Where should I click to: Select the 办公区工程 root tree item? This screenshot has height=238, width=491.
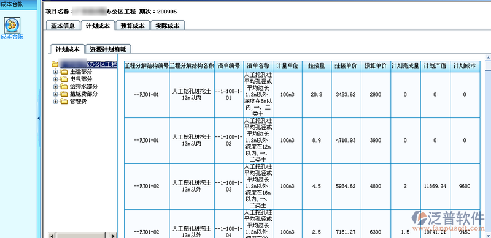point(88,64)
